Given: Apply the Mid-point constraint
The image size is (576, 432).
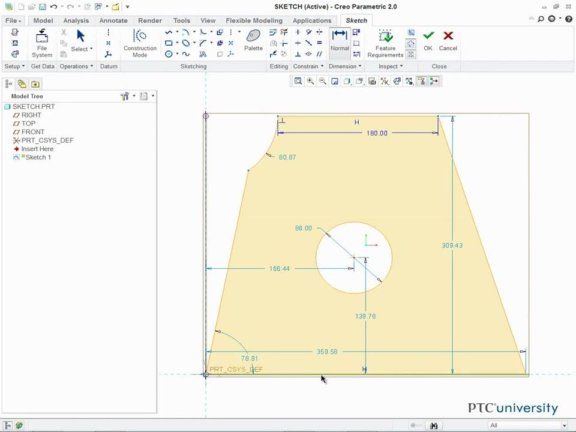Looking at the screenshot, I should pos(308,43).
